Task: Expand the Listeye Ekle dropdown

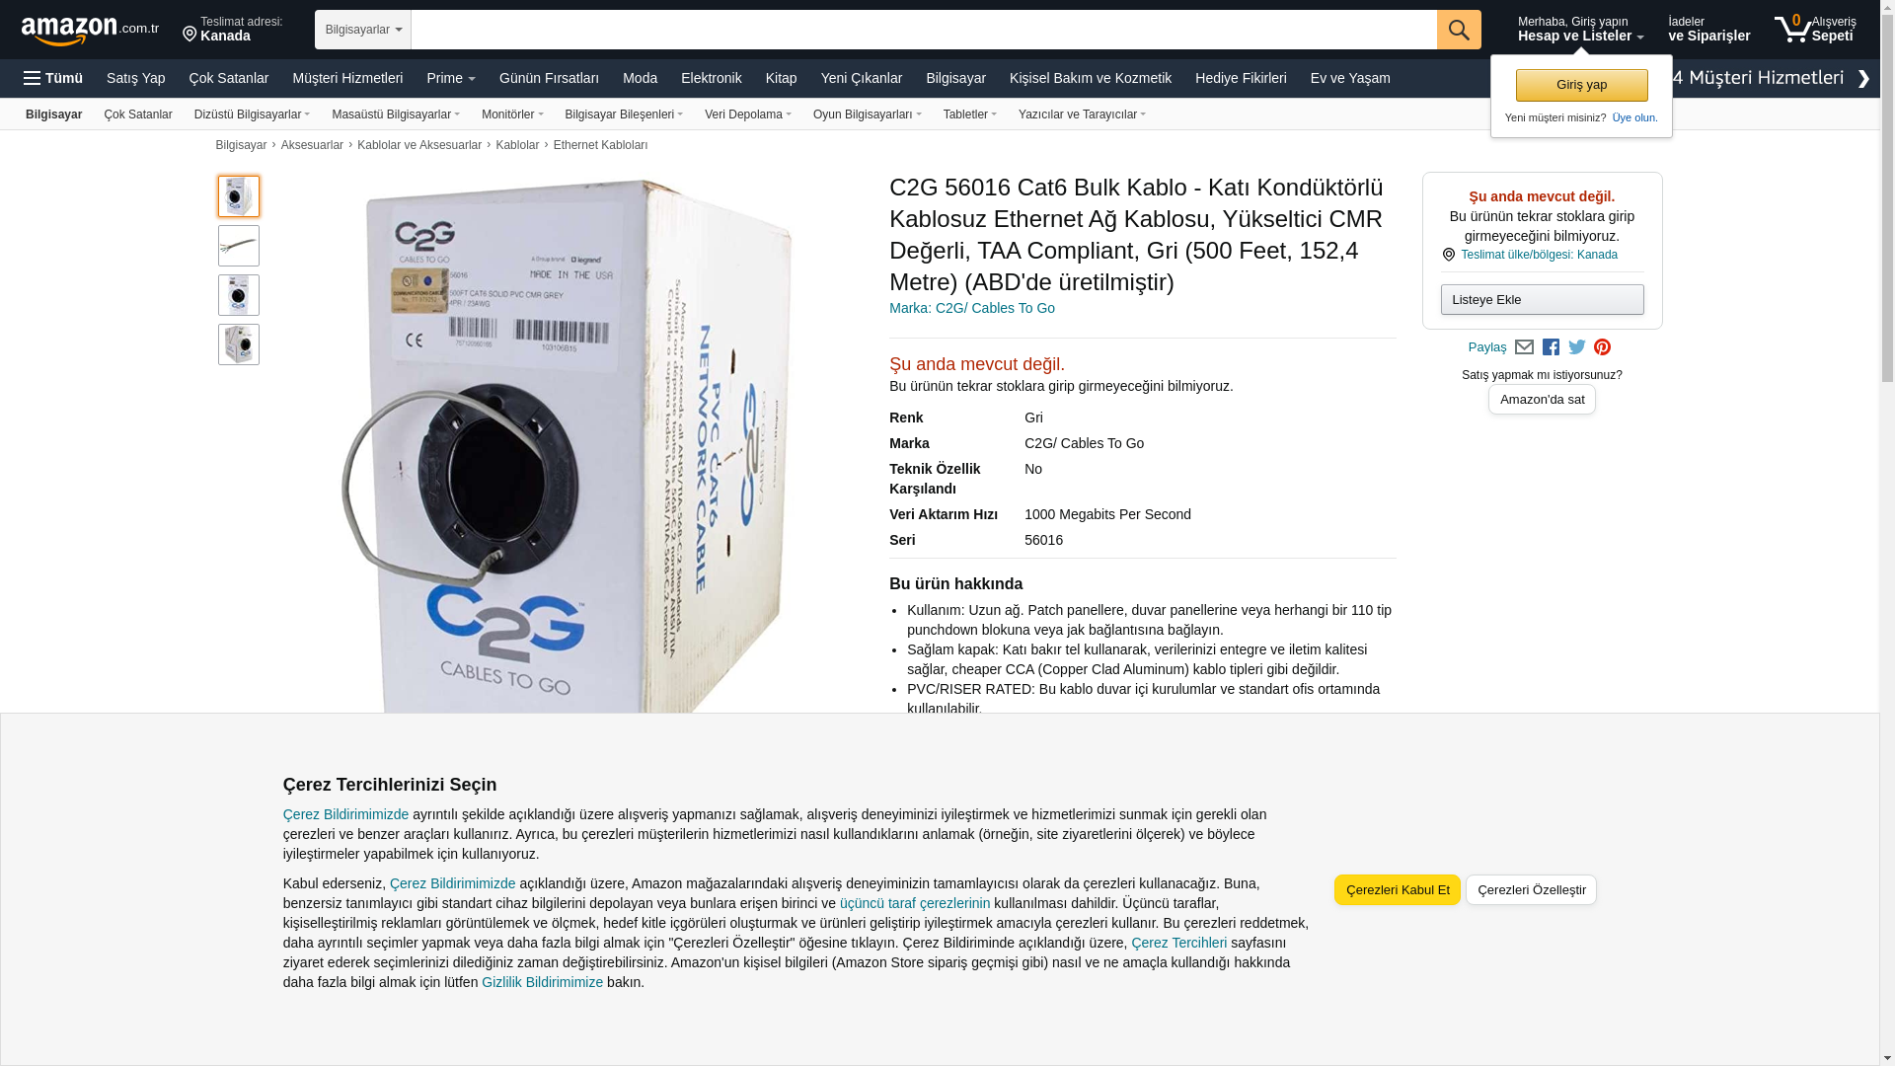Action: pyautogui.click(x=1542, y=299)
